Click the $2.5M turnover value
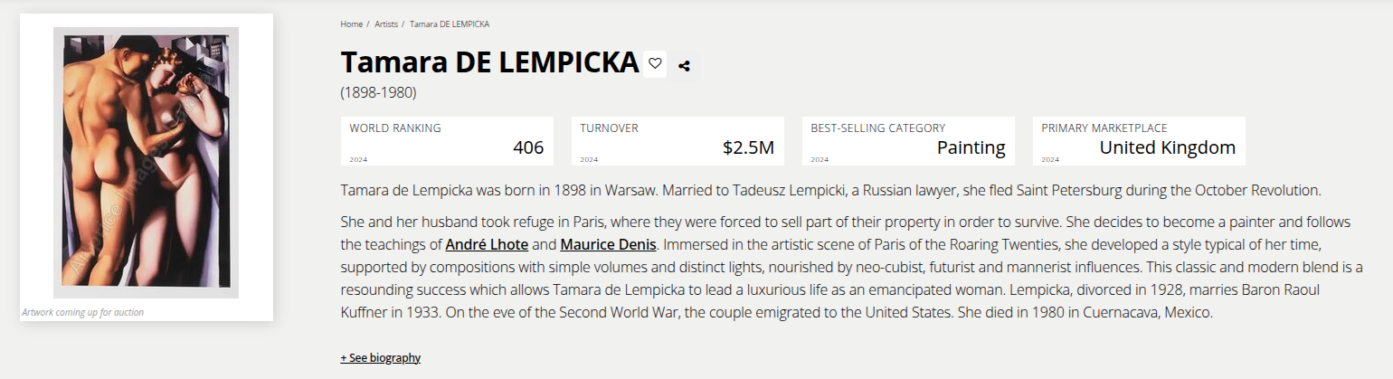This screenshot has height=379, width=1393. coord(748,147)
